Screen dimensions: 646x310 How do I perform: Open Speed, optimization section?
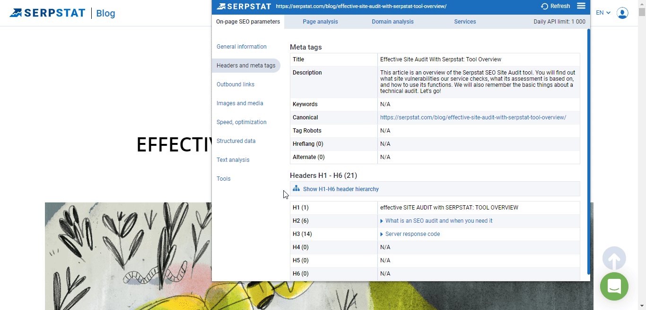point(242,122)
